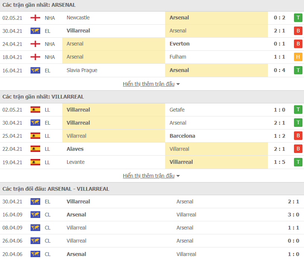Click the 0 : 4 score against Slavia Prague
This screenshot has width=304, height=259.
click(279, 70)
